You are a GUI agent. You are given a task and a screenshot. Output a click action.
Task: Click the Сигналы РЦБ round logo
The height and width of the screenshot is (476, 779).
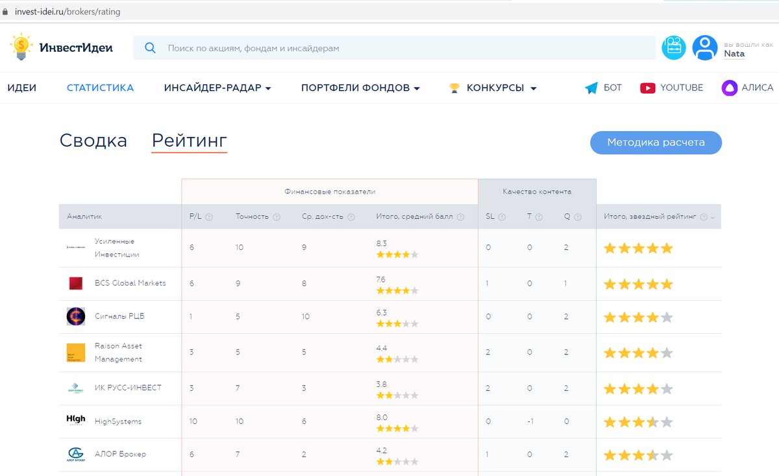[76, 316]
